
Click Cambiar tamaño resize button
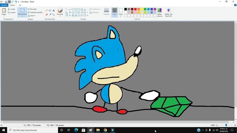pyautogui.click(x=35, y=12)
